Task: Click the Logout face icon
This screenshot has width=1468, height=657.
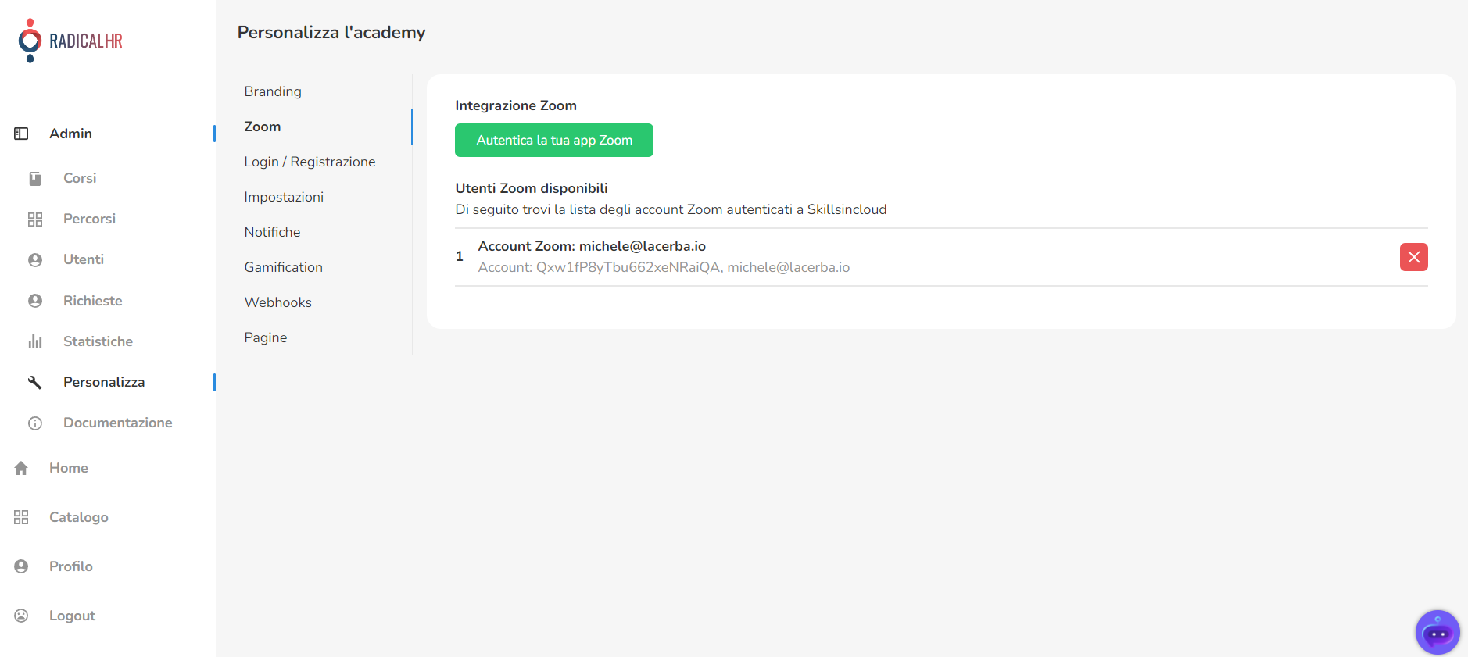Action: pos(21,616)
